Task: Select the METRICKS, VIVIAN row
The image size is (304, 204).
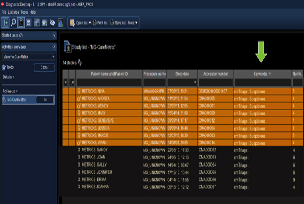Action: (x=183, y=143)
